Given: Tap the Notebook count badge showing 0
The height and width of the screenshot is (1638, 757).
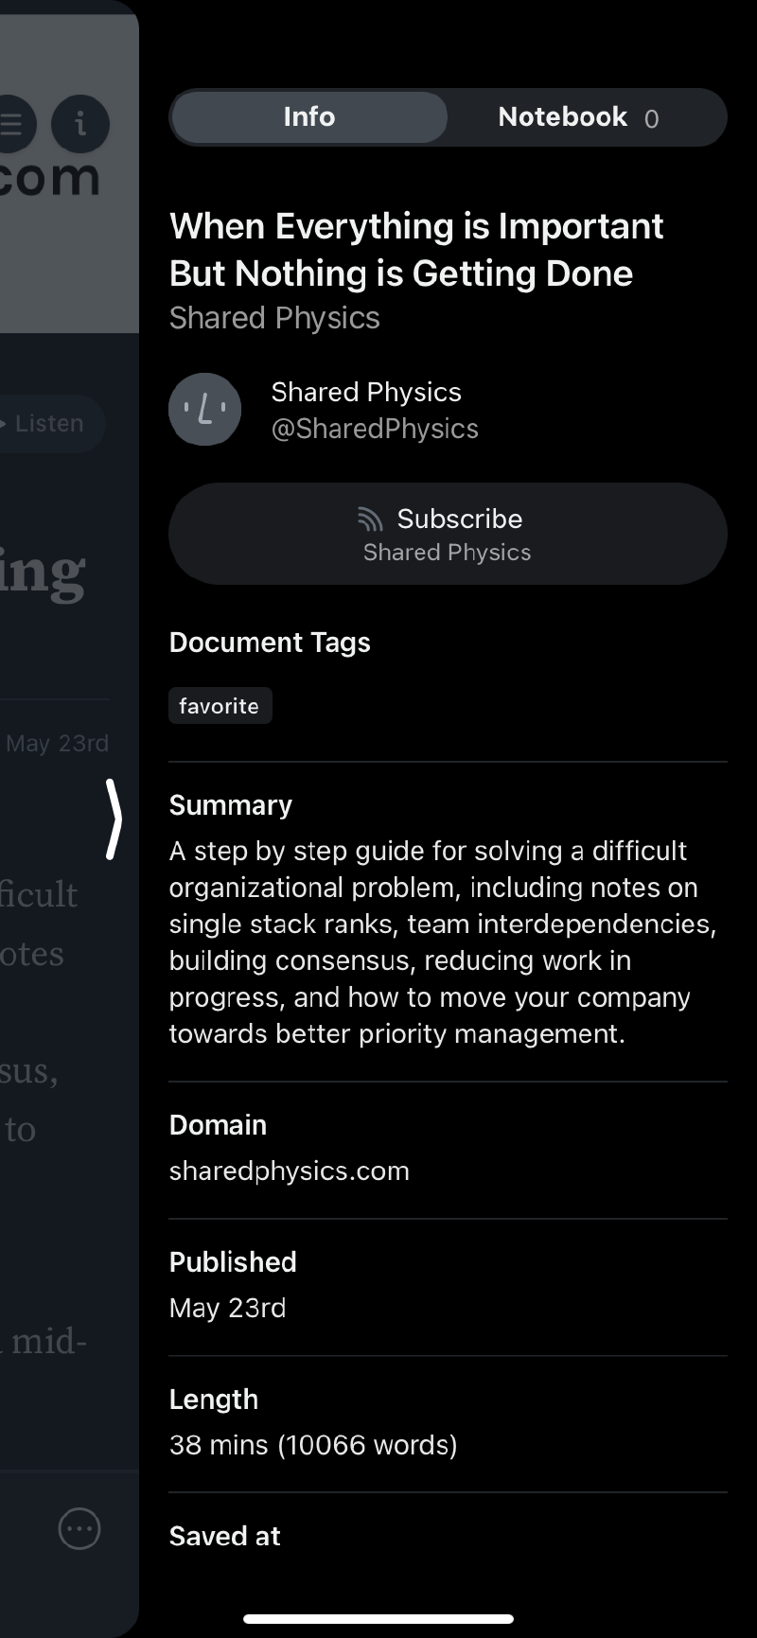Looking at the screenshot, I should [x=651, y=119].
